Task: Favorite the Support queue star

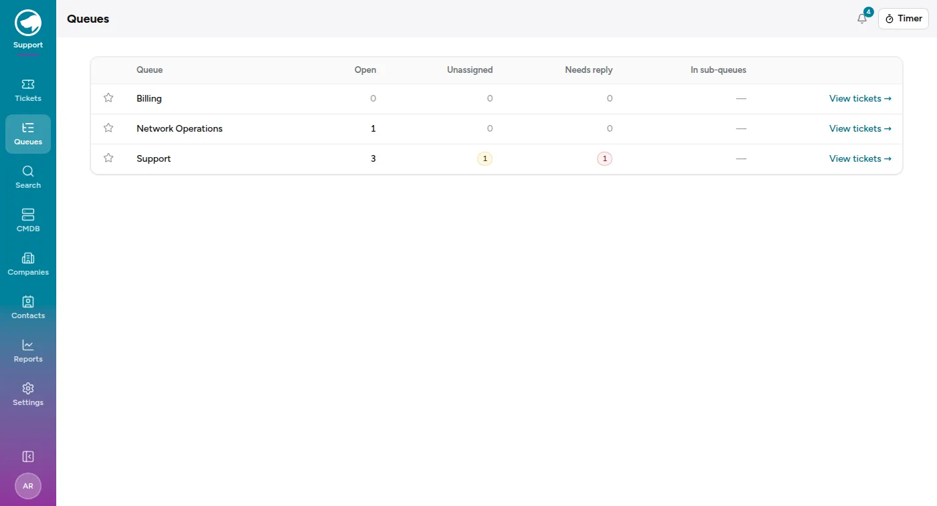Action: tap(108, 158)
